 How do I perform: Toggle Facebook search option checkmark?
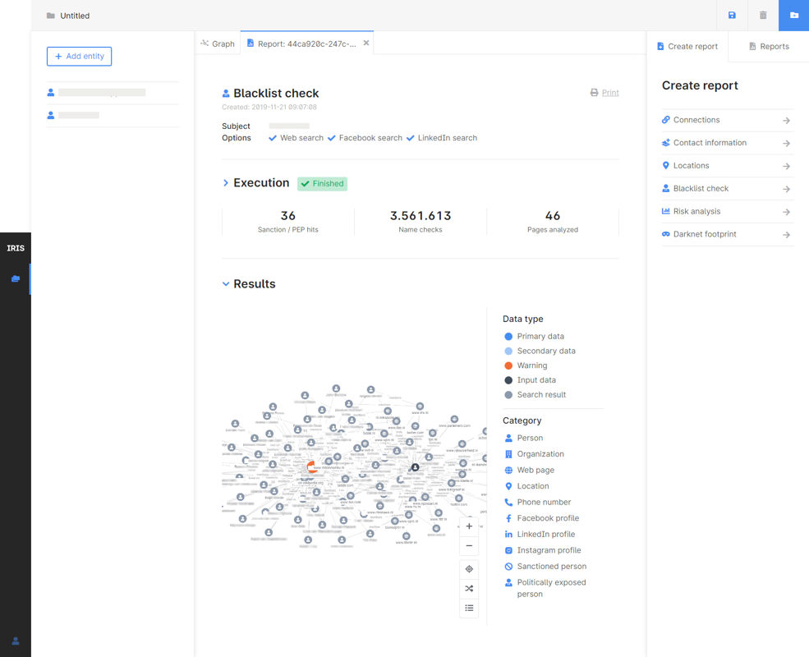pyautogui.click(x=332, y=138)
